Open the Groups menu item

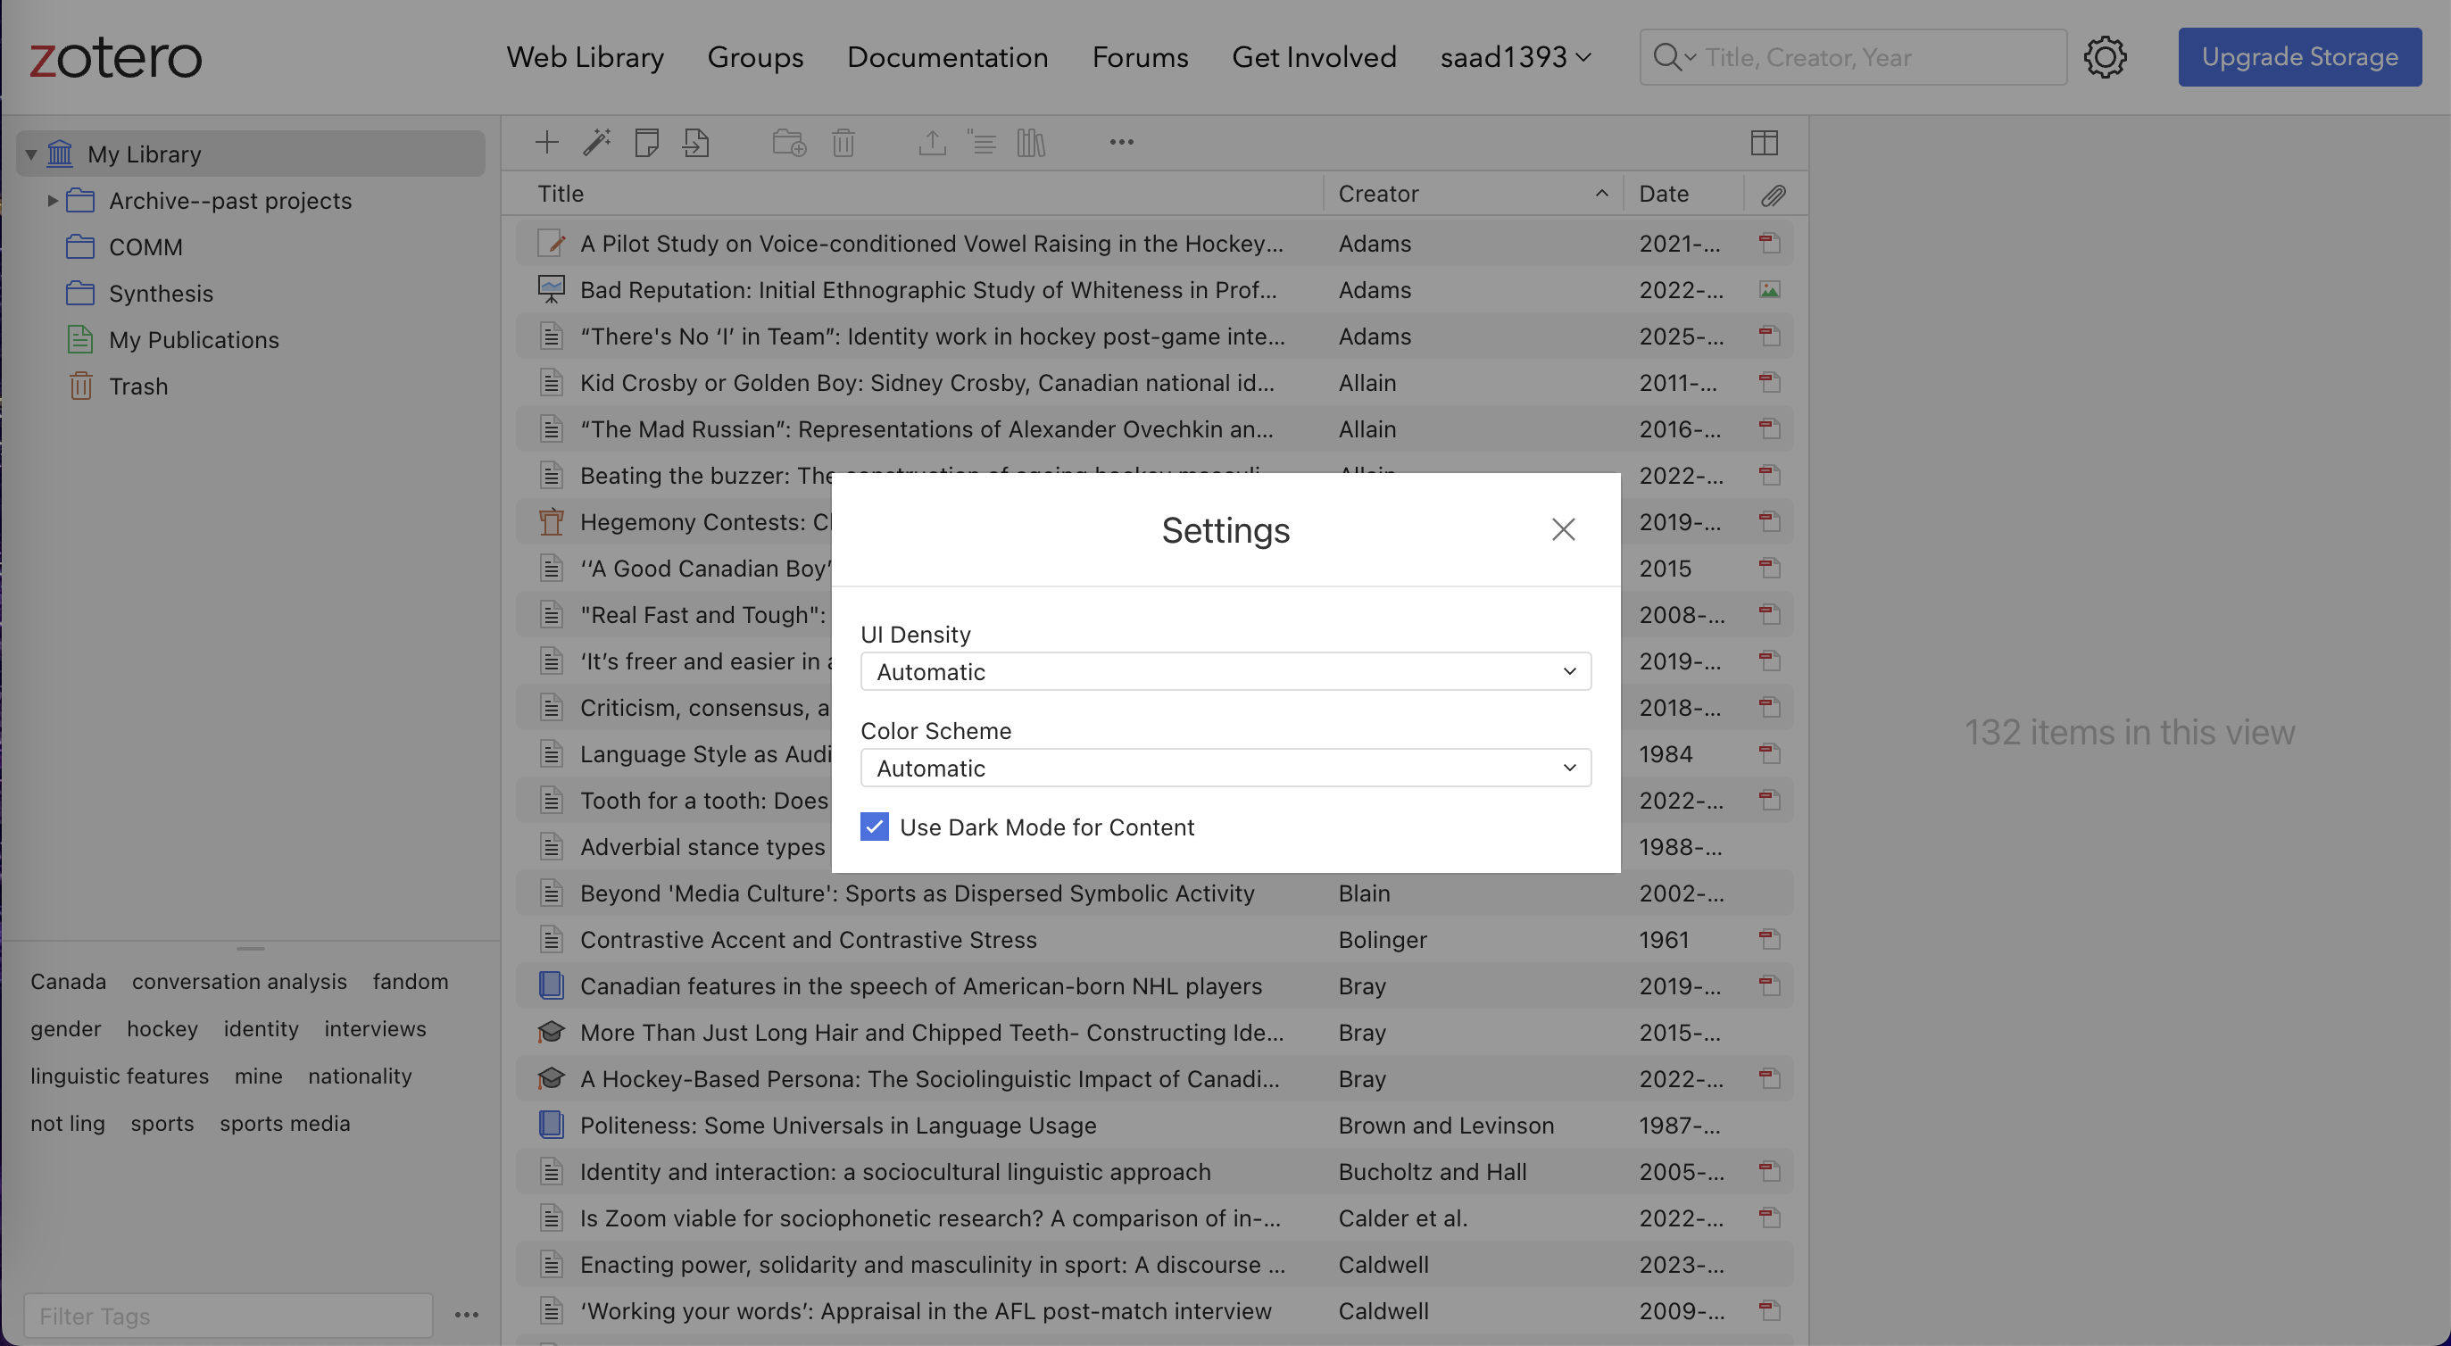coord(754,57)
